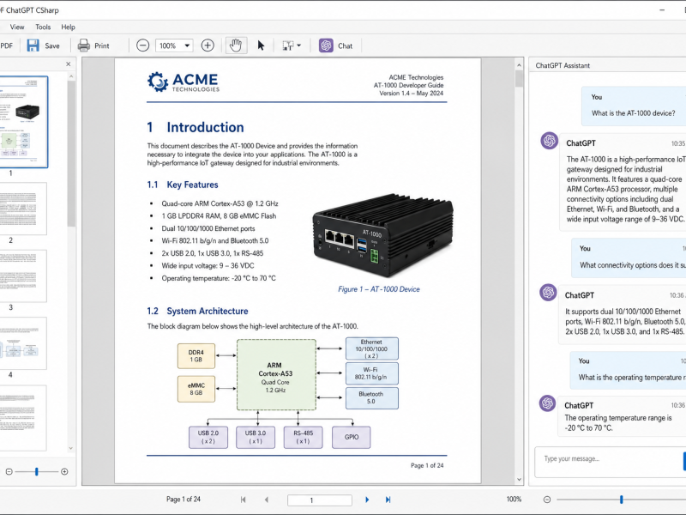Click 'Page 1 of 24' in status bar
The image size is (686, 515).
(x=184, y=500)
